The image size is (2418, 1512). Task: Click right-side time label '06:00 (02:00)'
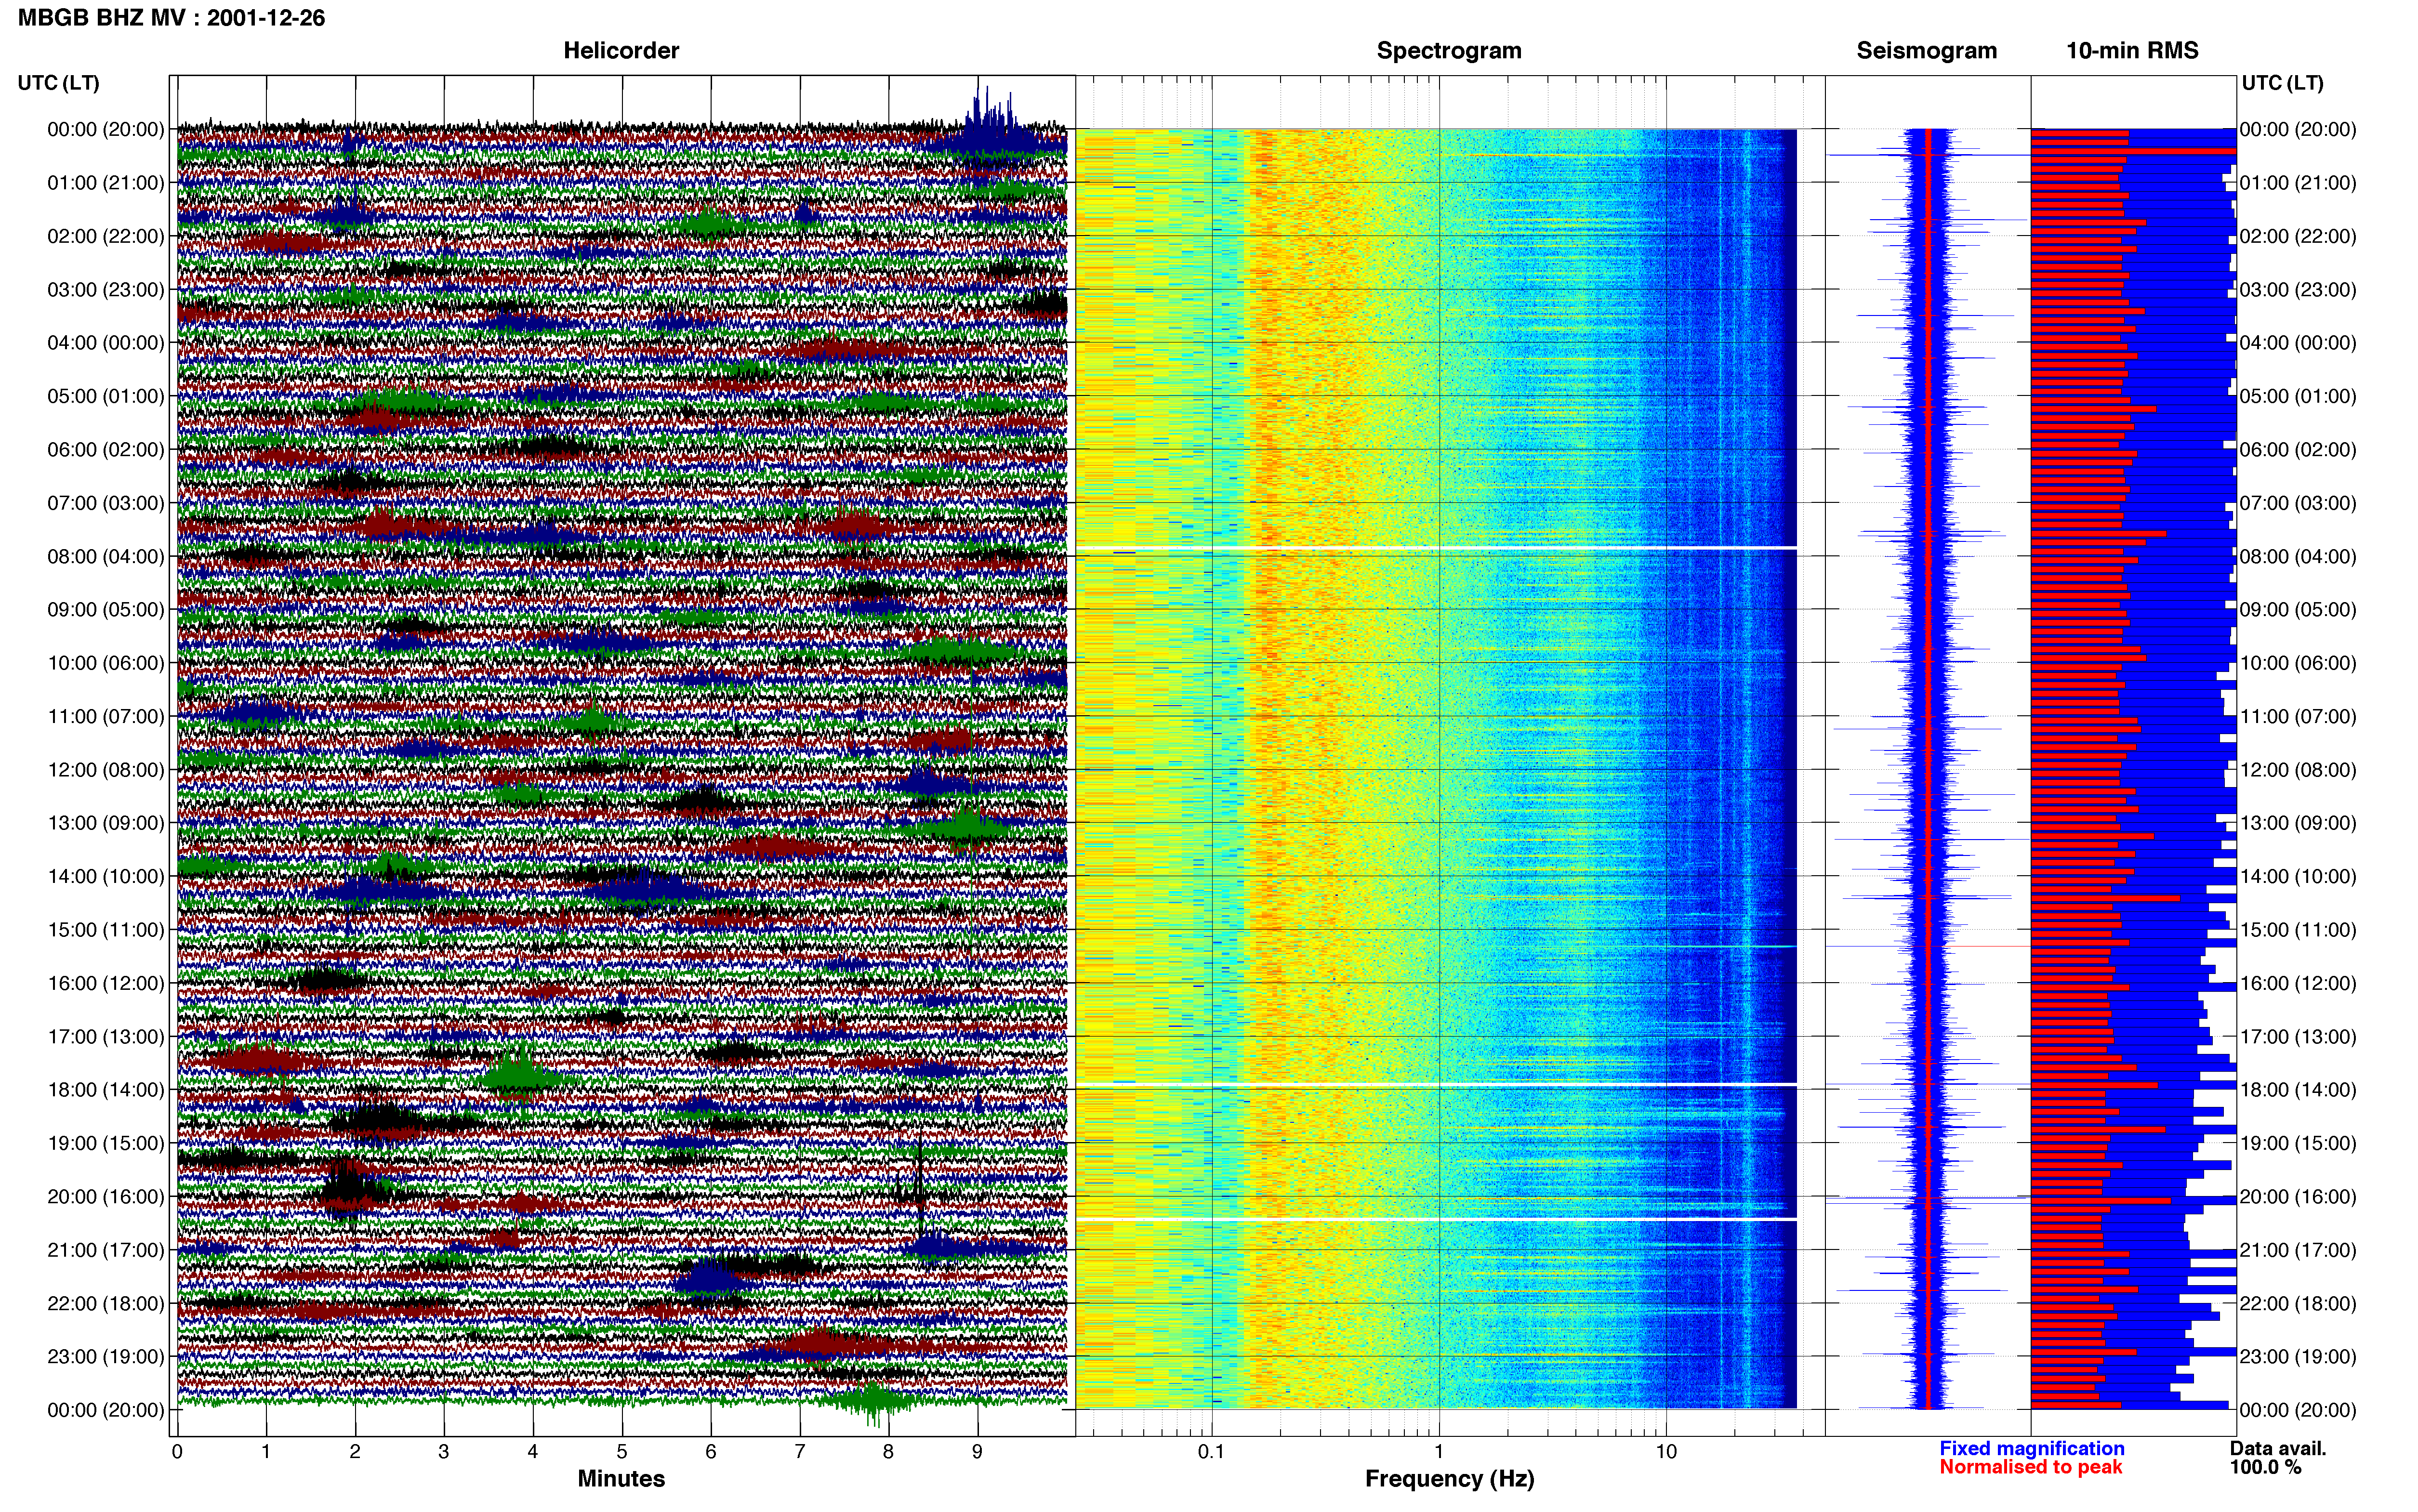(x=2298, y=450)
